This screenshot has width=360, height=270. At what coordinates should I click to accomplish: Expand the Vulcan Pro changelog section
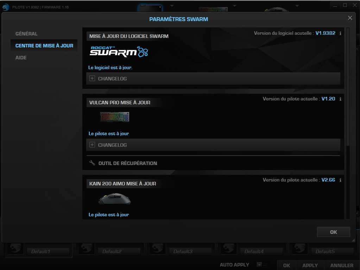[92, 145]
